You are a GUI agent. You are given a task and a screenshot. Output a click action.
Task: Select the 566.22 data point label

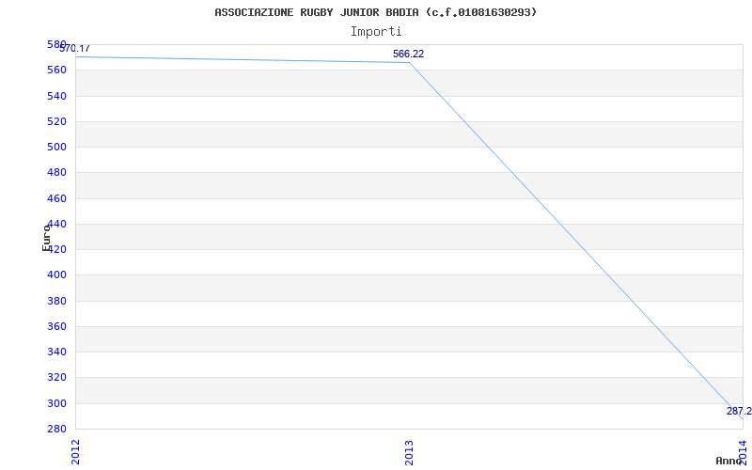408,55
